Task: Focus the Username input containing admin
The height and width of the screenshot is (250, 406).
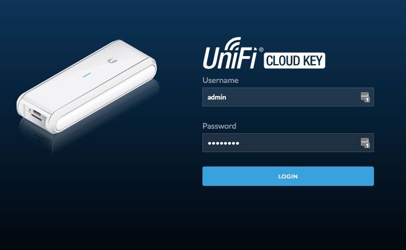Action: click(288, 97)
